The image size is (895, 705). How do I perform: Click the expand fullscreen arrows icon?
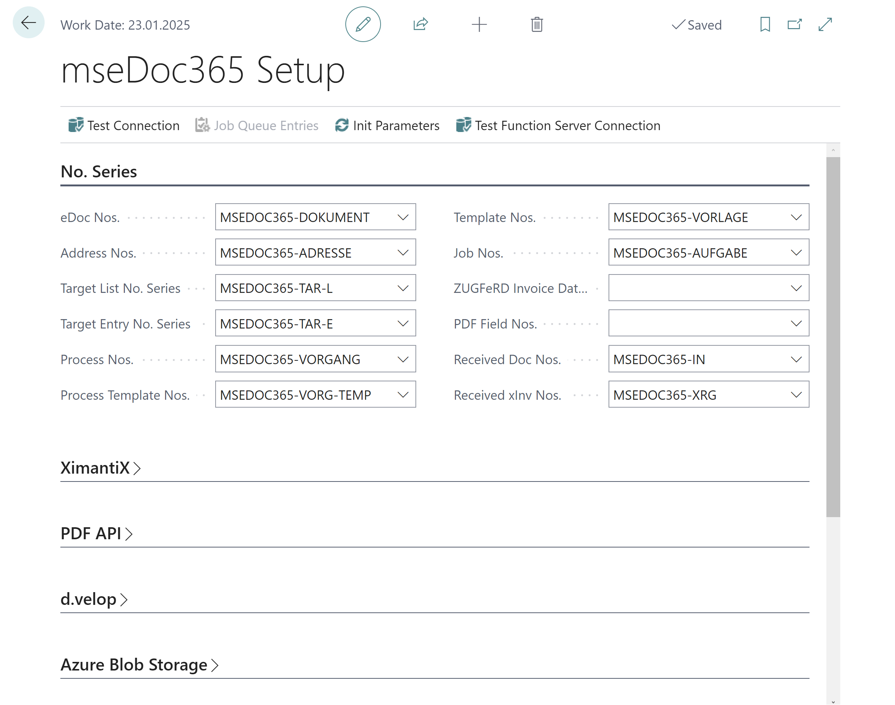[x=825, y=24]
